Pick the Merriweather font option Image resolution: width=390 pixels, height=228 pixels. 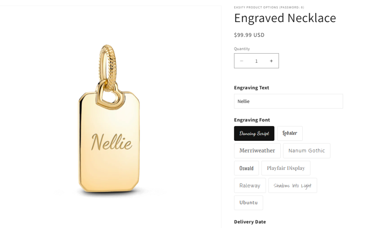tap(257, 151)
